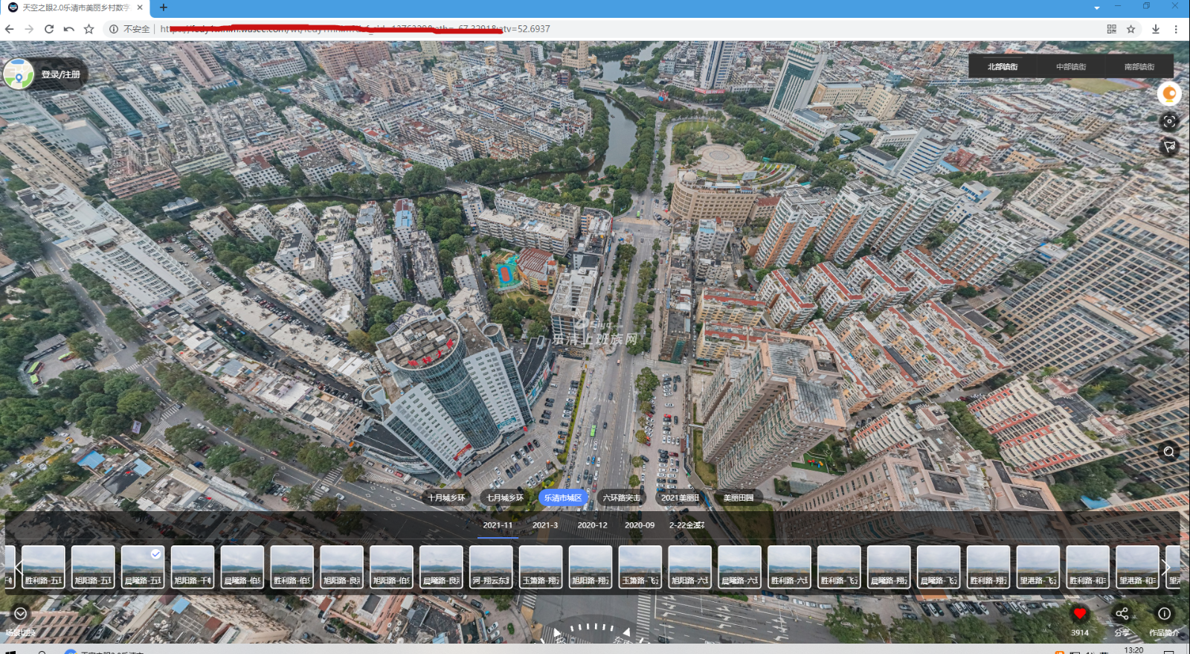Screen dimensions: 1190x654
Task: Click the flag marker icon on right
Action: pyautogui.click(x=1169, y=147)
